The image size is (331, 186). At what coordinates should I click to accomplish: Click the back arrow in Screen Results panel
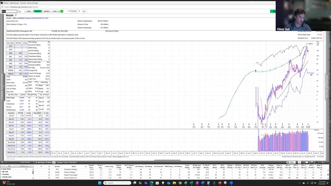2,162
